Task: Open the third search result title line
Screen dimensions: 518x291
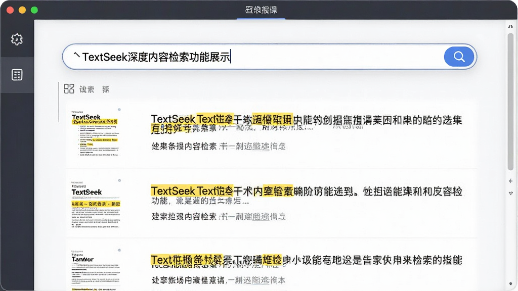Action: (x=306, y=260)
